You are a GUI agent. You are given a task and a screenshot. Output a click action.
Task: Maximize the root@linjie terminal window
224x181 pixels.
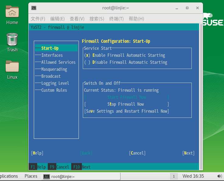[187, 8]
